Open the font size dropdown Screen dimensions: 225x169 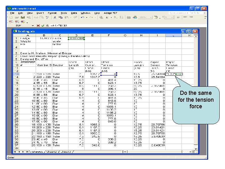[x=172, y=18]
